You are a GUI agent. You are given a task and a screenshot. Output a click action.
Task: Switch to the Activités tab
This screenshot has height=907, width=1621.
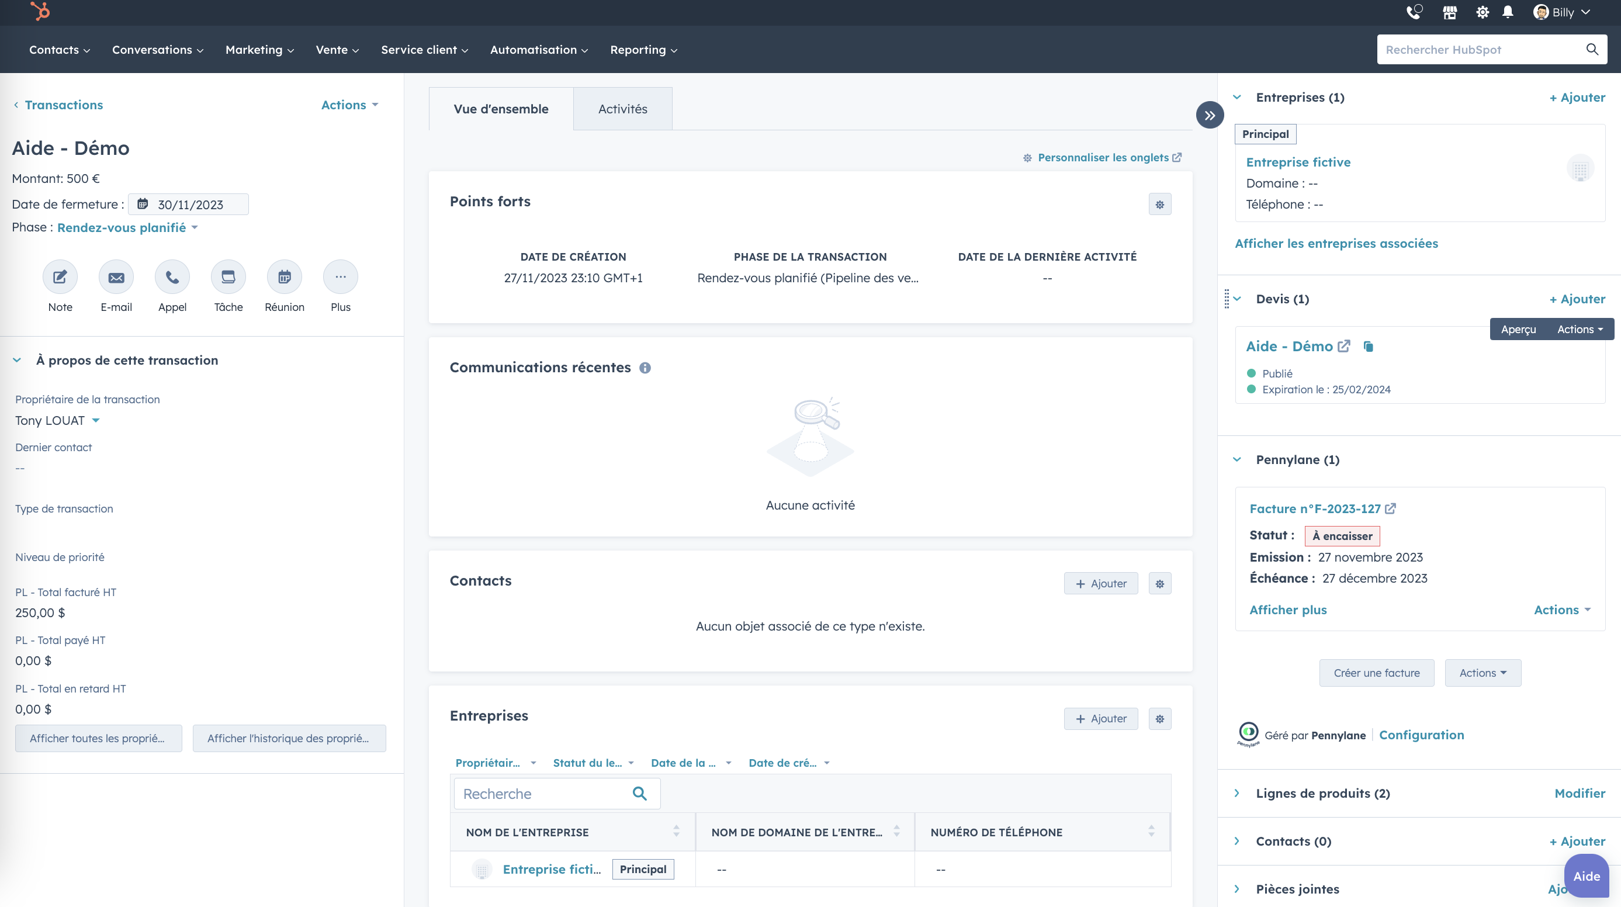622,109
